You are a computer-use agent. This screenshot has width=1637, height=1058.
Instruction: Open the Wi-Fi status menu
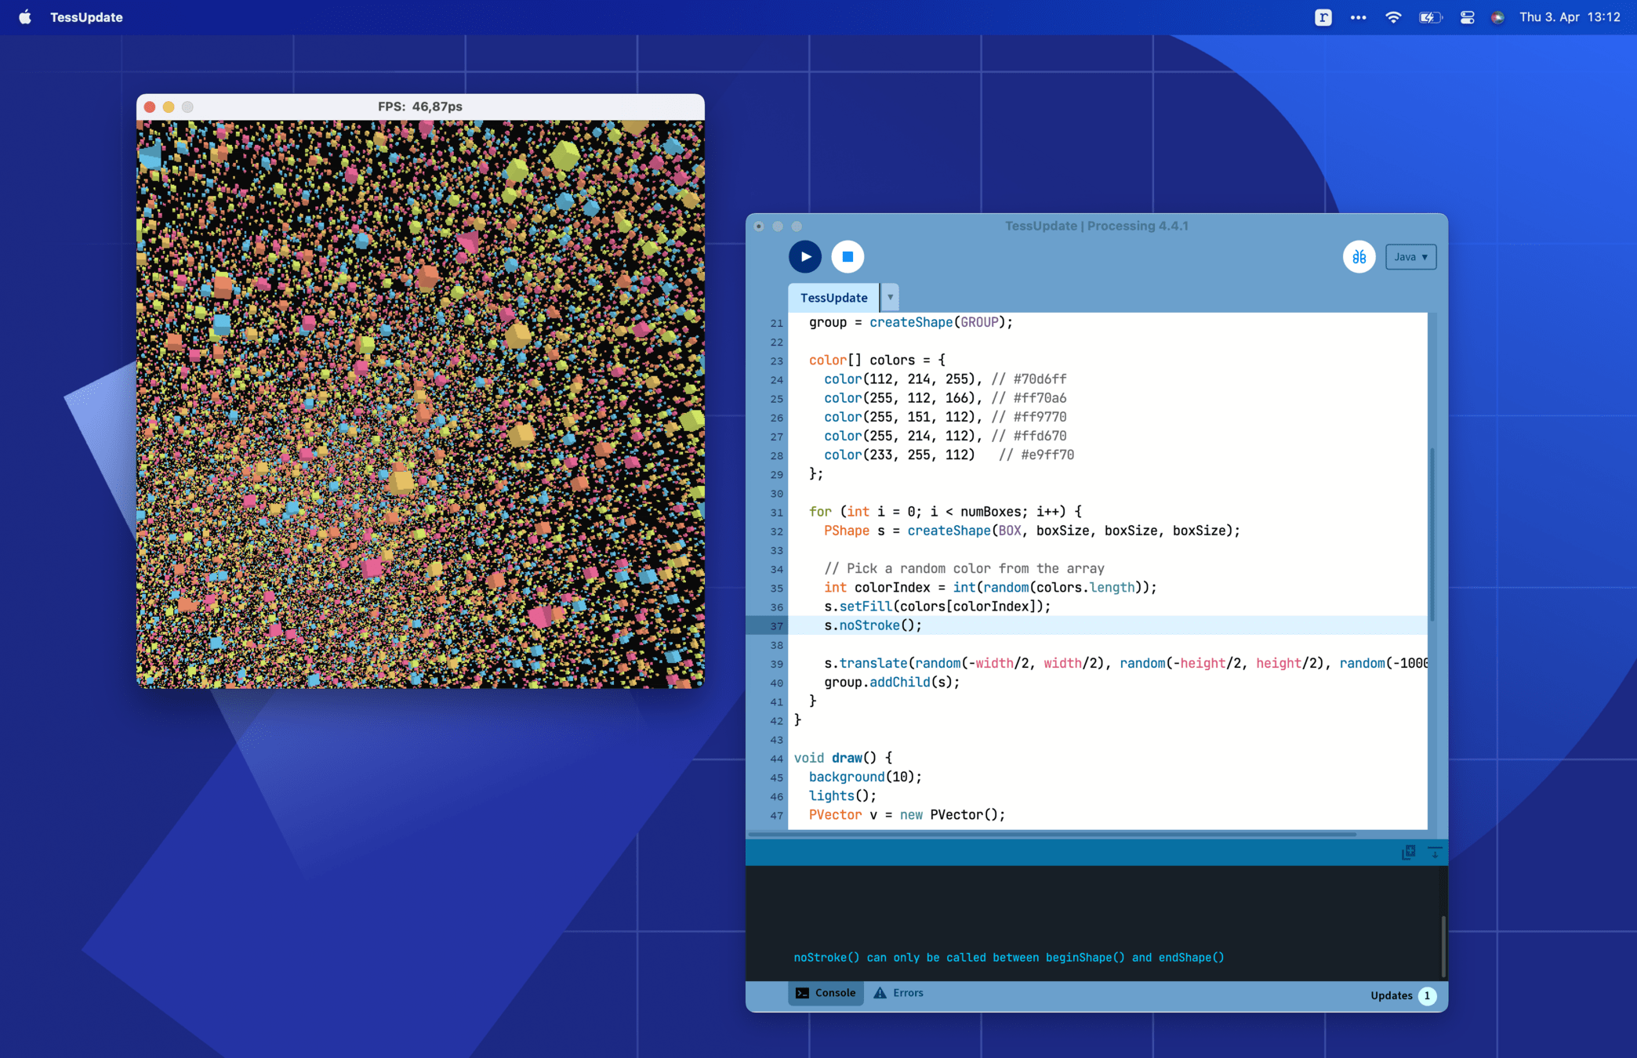tap(1392, 17)
